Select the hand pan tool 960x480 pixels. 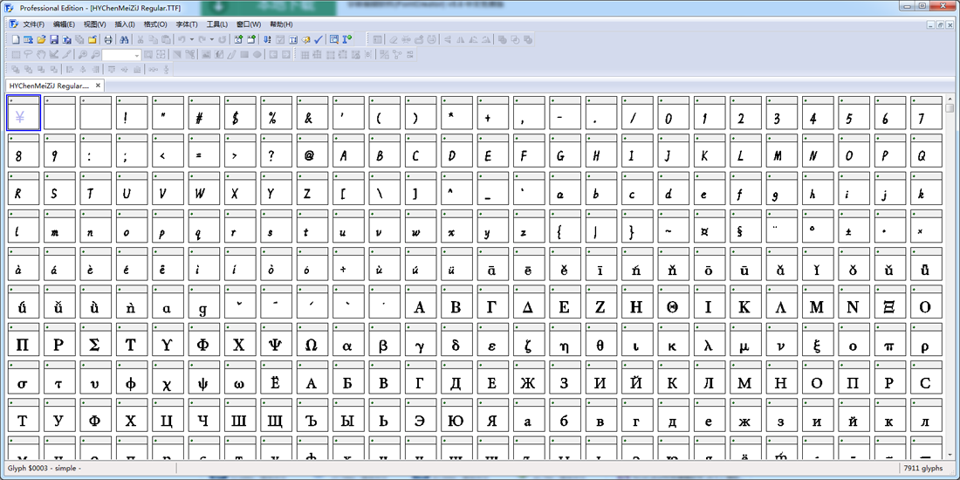click(x=41, y=54)
